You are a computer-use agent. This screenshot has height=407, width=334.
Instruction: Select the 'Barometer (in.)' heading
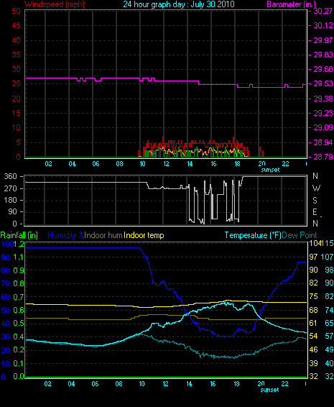pyautogui.click(x=291, y=4)
